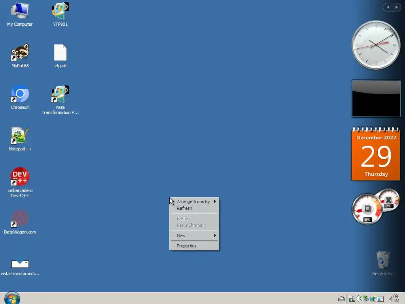Screen dimensions: 405x304
Task: Select the DataWagon.com shortcut icon
Action: pyautogui.click(x=20, y=222)
